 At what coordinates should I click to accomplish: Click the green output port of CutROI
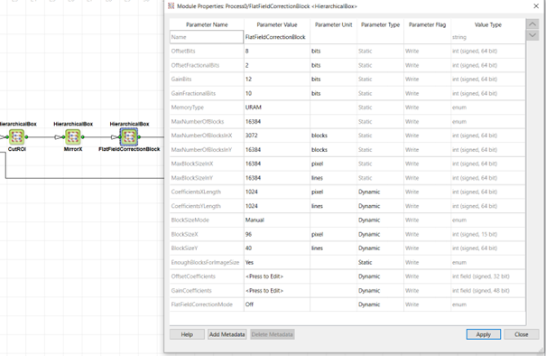pos(26,137)
